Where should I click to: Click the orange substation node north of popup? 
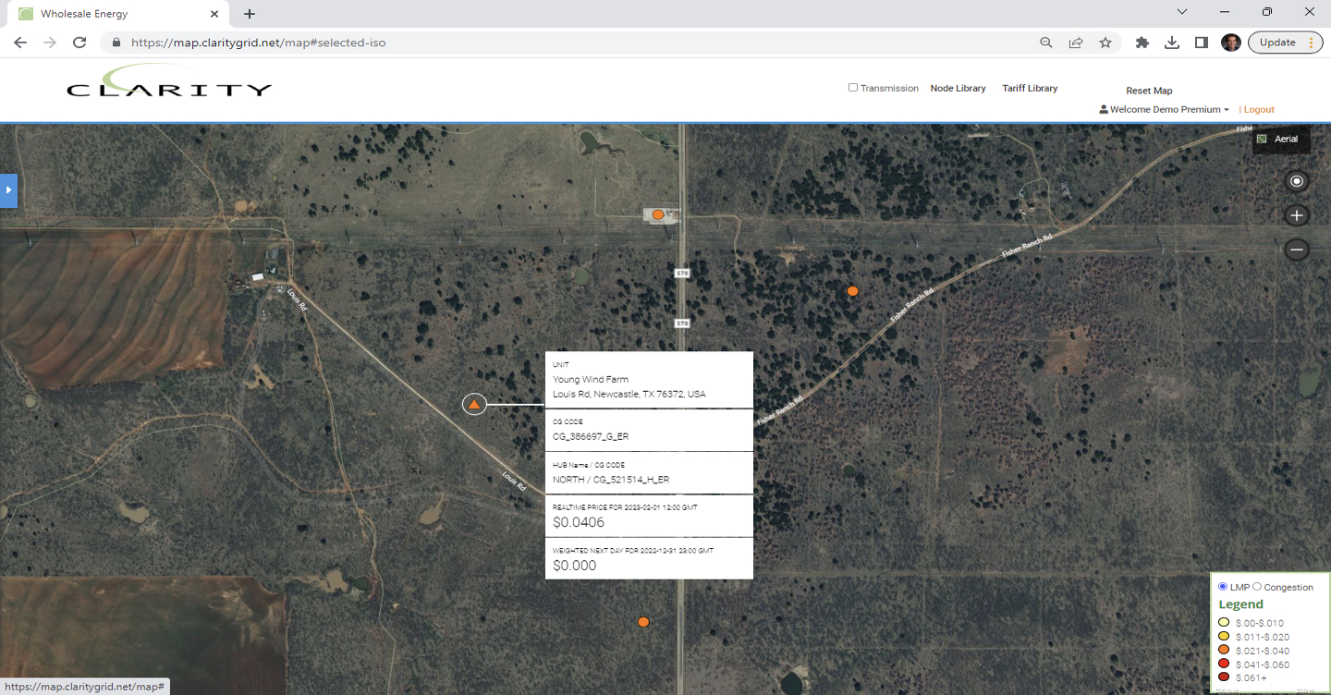pos(657,214)
